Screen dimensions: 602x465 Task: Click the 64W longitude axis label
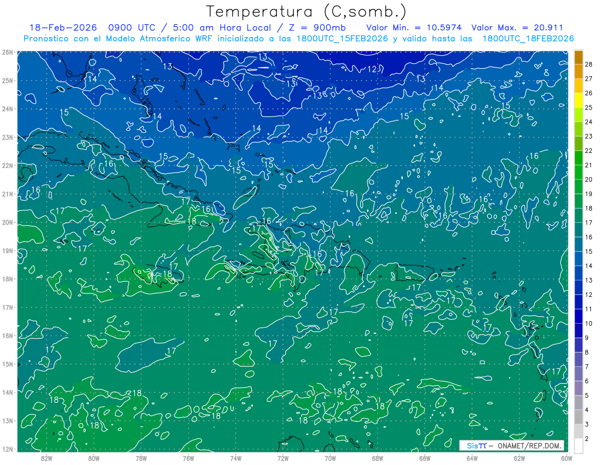pyautogui.click(x=472, y=458)
